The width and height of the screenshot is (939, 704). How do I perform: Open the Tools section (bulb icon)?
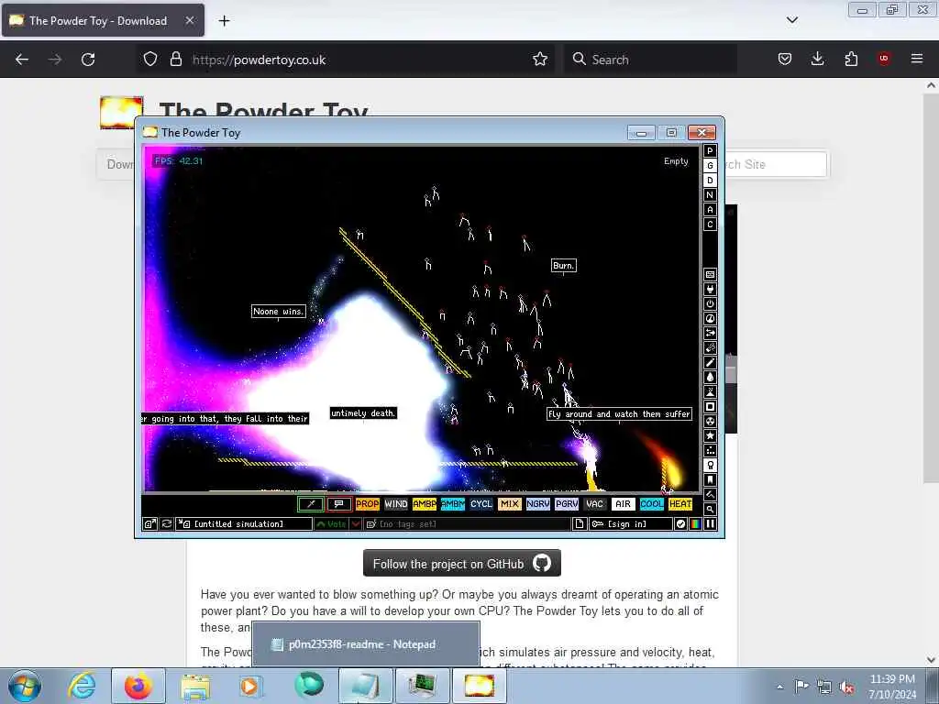tap(710, 465)
